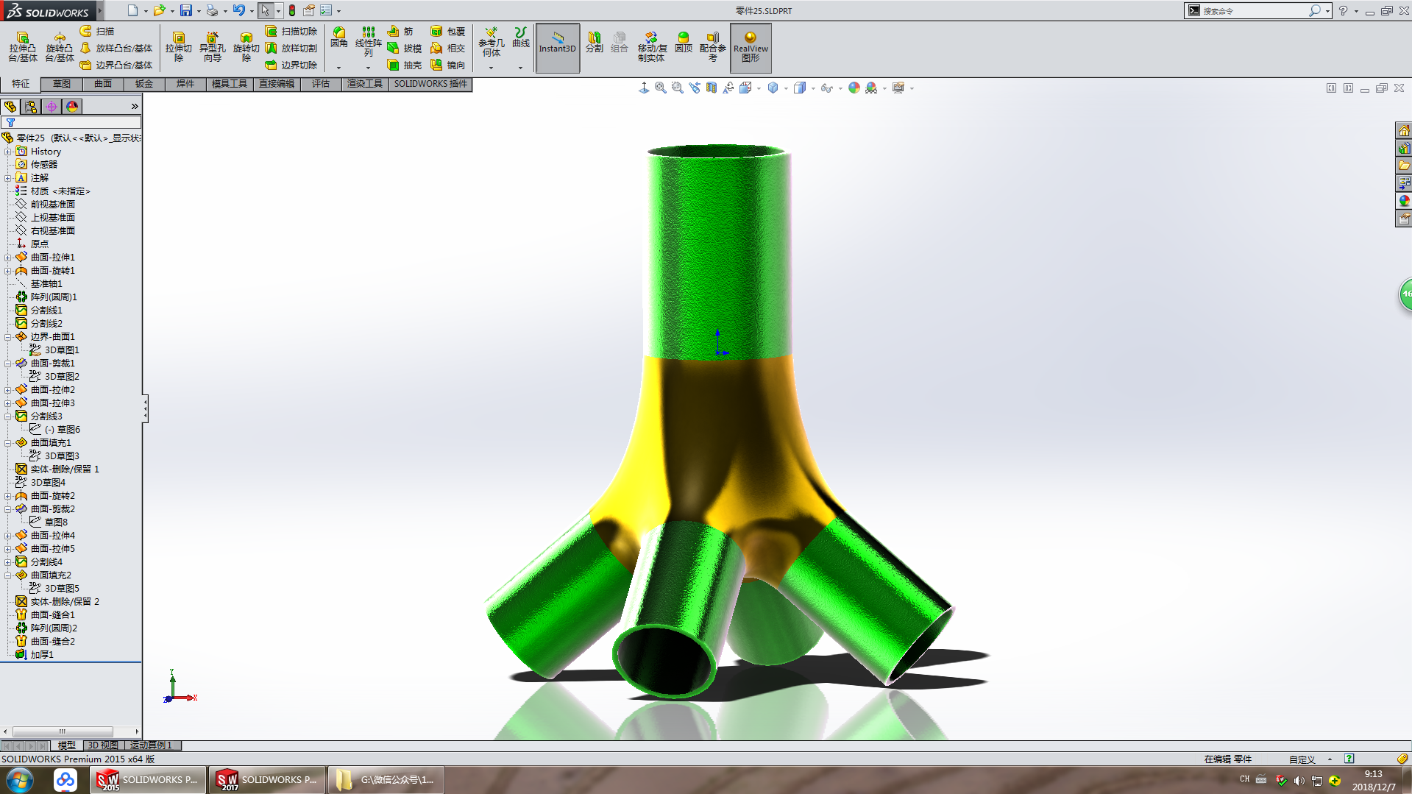Expand the History folder in tree

point(8,152)
